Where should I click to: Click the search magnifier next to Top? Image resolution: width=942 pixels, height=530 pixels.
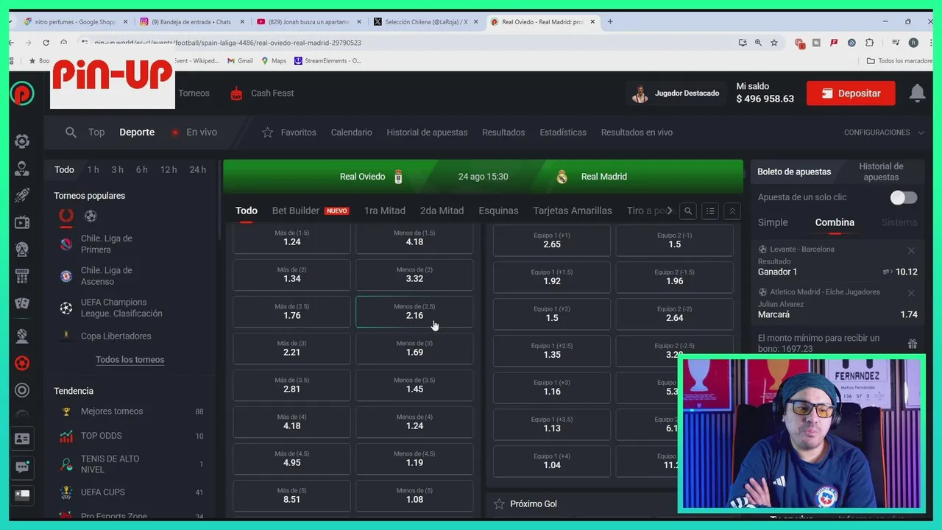(71, 132)
